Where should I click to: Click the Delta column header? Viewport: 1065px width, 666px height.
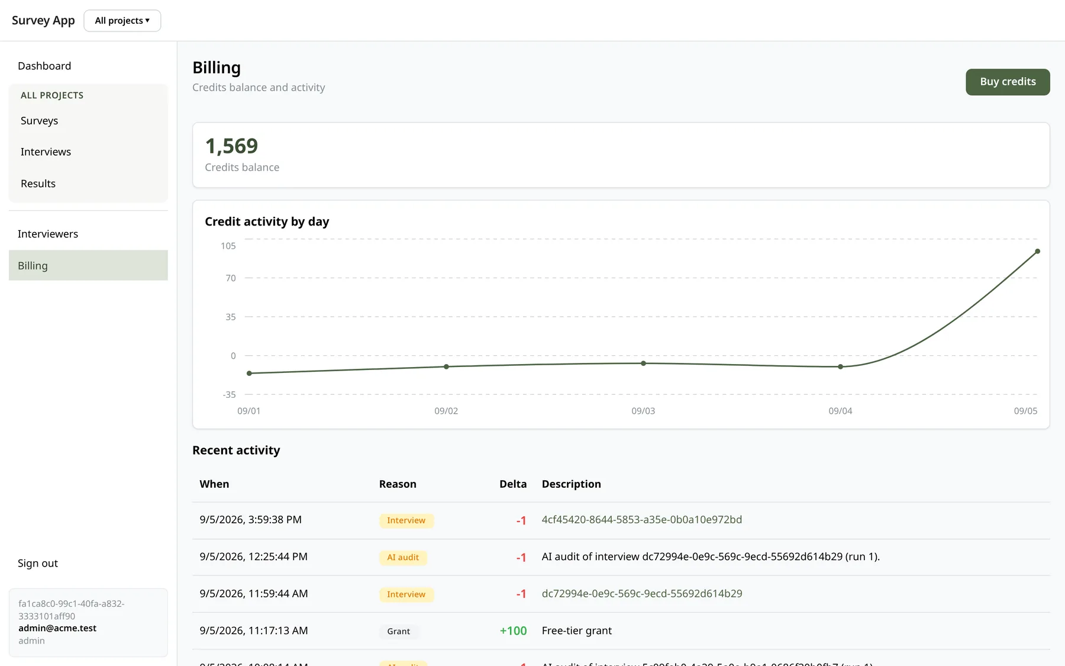[x=513, y=484]
